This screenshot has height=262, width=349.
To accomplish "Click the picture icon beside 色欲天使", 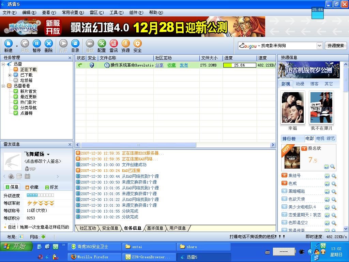I will coord(327,199).
